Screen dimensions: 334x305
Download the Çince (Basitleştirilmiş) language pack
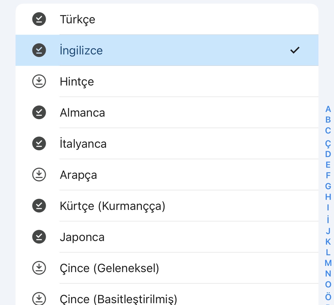click(39, 299)
